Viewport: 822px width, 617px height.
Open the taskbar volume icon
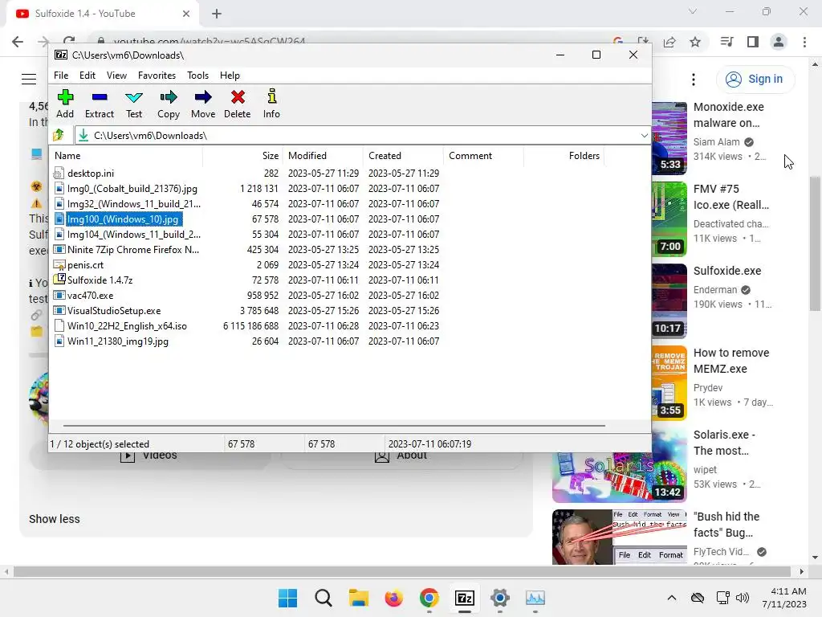pos(742,598)
